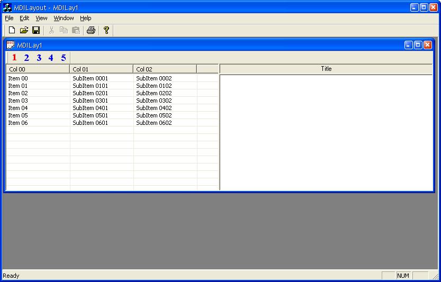
Task: Select the blue number 5 toolbar button
Action: 64,58
